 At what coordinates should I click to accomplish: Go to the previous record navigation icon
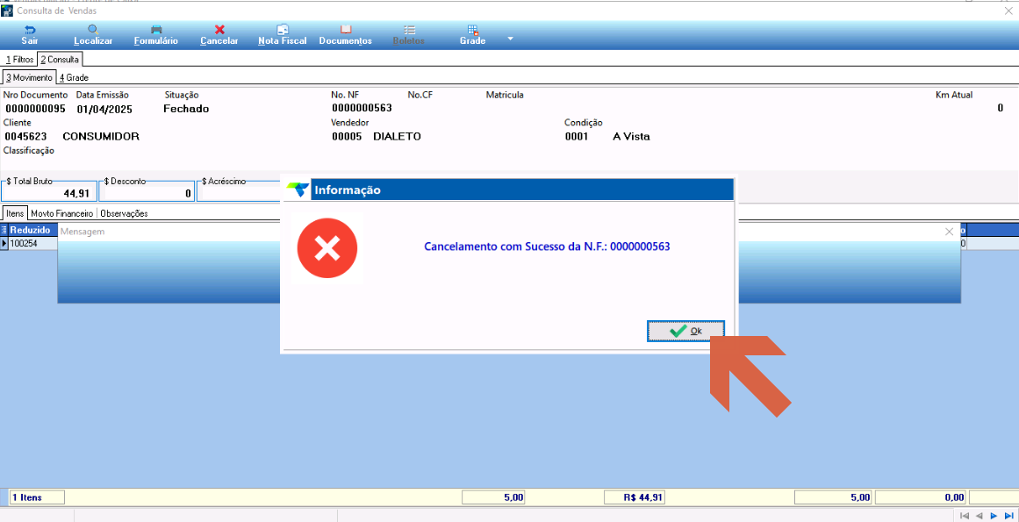coord(979,516)
